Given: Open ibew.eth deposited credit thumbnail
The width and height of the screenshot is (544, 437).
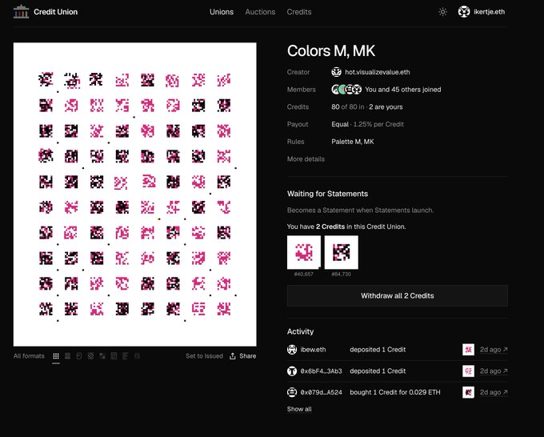Looking at the screenshot, I should click(x=468, y=350).
